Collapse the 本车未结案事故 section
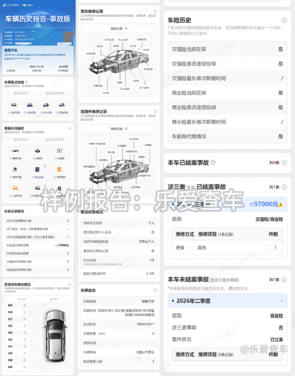This screenshot has height=376, width=295. (x=284, y=279)
